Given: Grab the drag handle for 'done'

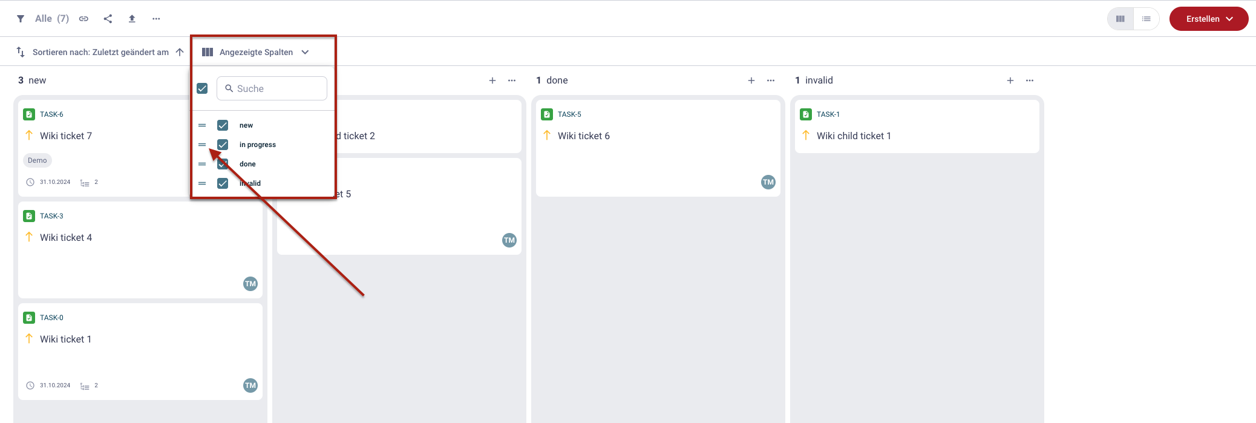Looking at the screenshot, I should click(202, 164).
